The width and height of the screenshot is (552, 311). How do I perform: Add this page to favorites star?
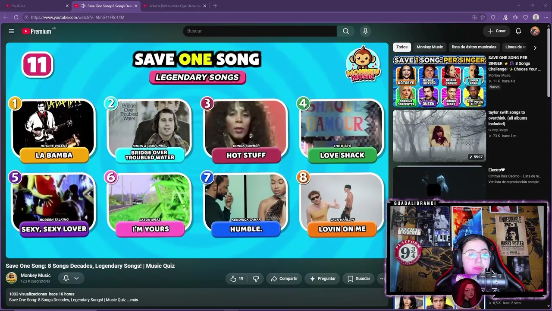[483, 17]
